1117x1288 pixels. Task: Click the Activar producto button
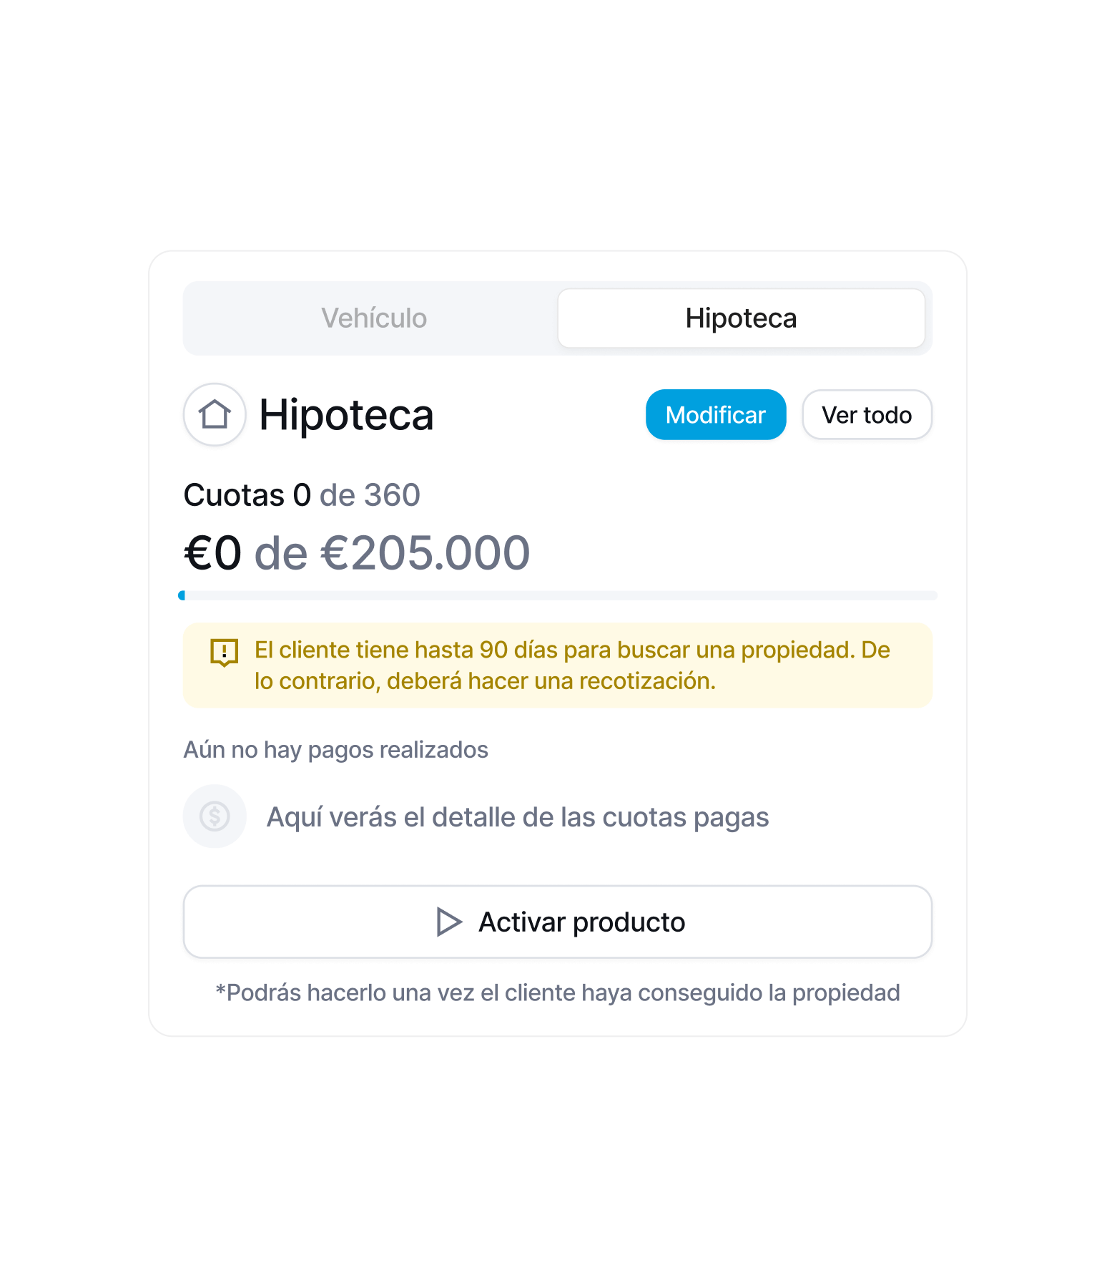[558, 922]
